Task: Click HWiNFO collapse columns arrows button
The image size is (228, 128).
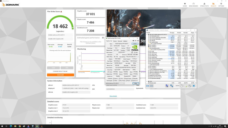Action: coord(151,86)
